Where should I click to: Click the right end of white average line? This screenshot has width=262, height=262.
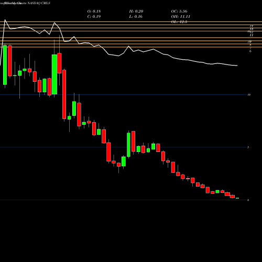237,65
